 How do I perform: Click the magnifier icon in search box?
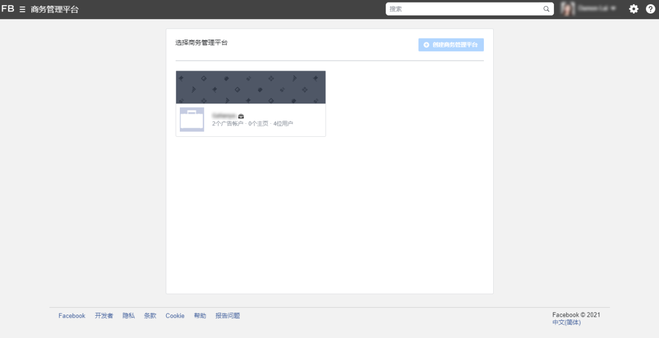tap(546, 9)
